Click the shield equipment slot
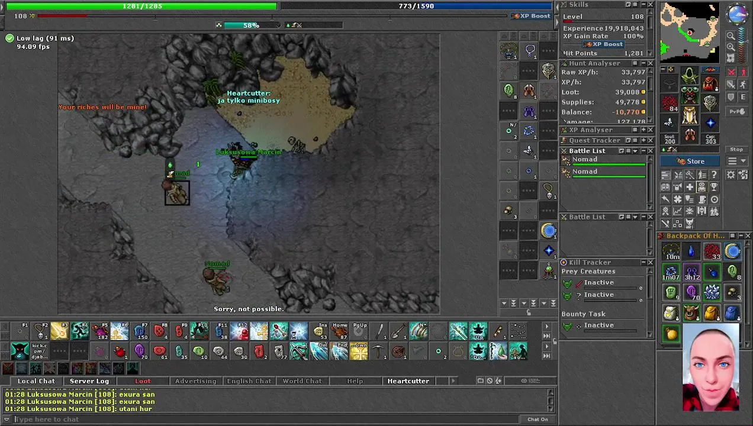This screenshot has width=753, height=426. point(710,104)
